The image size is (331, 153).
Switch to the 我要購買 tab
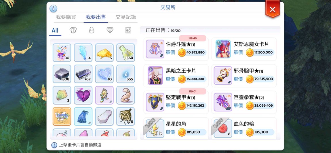click(x=66, y=17)
